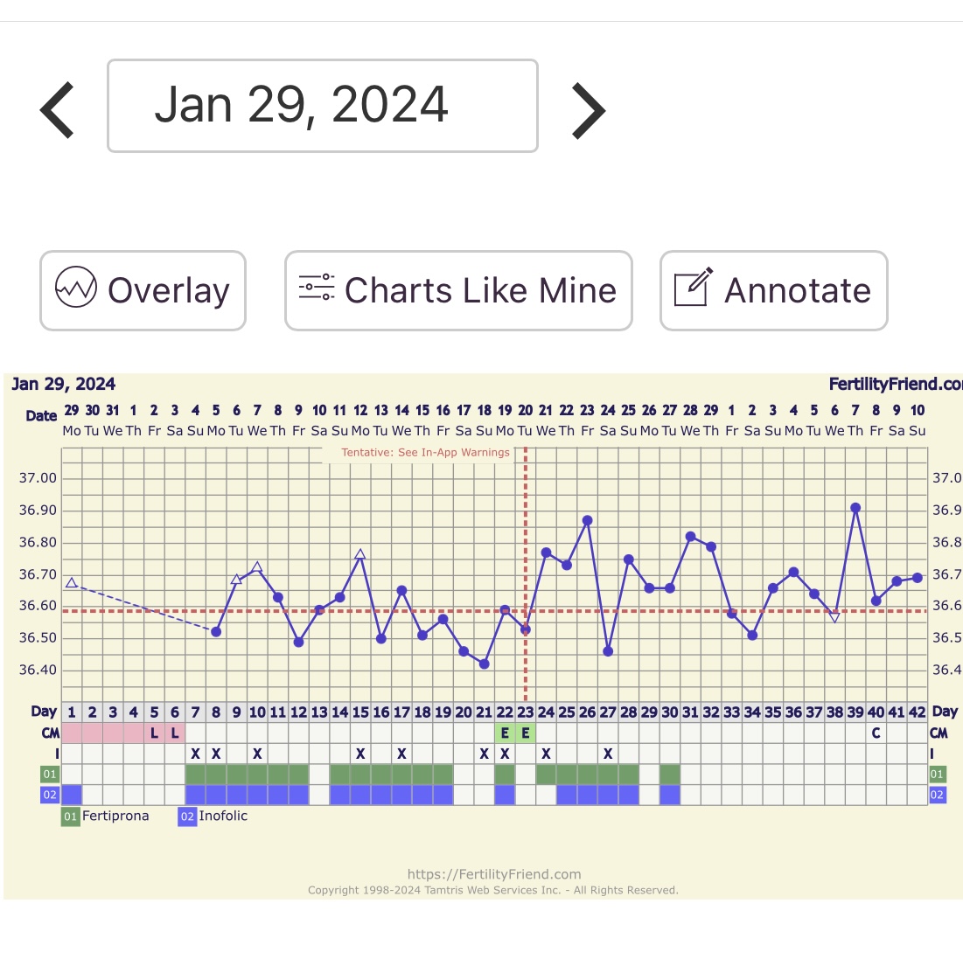This screenshot has height=966, width=963.
Task: Select the highest temperature point on day 39
Action: (x=855, y=508)
